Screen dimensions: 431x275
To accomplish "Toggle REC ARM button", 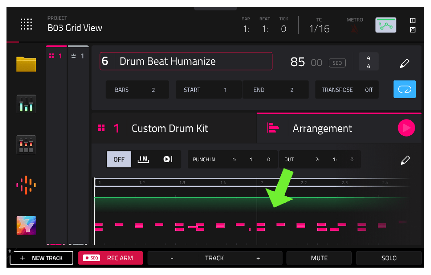I will 110,258.
